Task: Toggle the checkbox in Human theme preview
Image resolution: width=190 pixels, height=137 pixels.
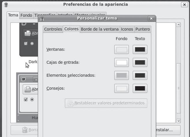Action: coord(26,100)
